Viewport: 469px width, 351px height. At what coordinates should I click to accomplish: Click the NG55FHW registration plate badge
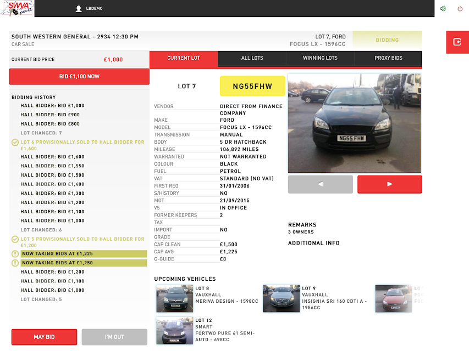click(x=252, y=86)
